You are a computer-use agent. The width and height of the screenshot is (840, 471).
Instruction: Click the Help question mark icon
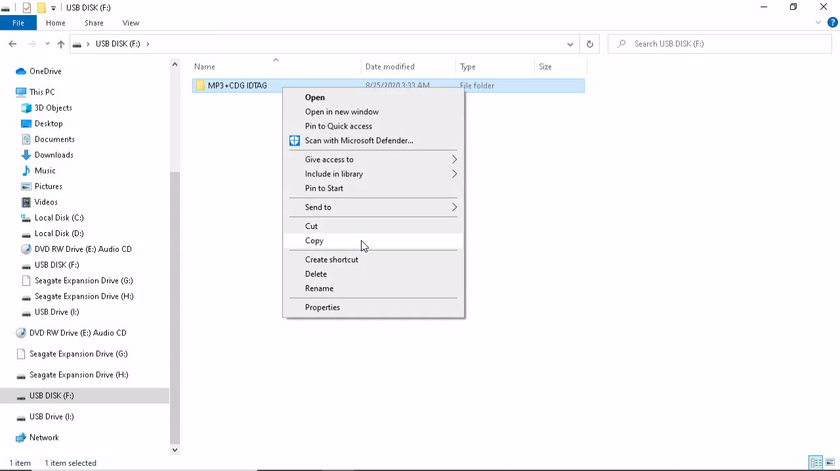coord(833,22)
